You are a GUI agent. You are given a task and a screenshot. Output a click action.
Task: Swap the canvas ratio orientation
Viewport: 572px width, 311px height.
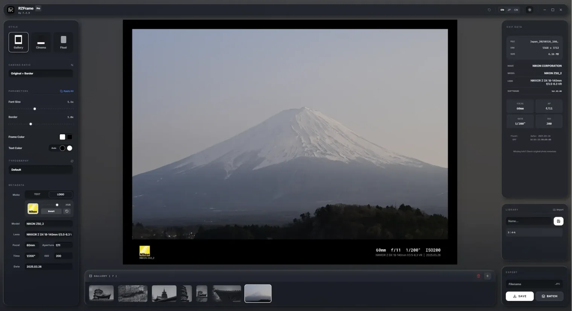point(72,65)
